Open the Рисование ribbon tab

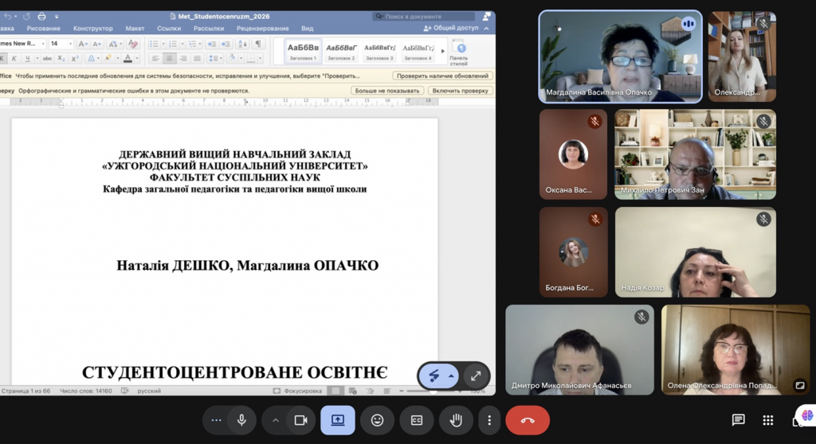[x=44, y=29]
